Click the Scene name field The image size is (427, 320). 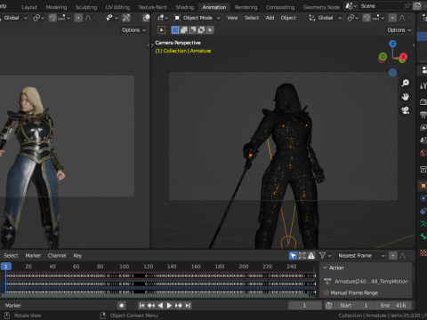coord(381,6)
